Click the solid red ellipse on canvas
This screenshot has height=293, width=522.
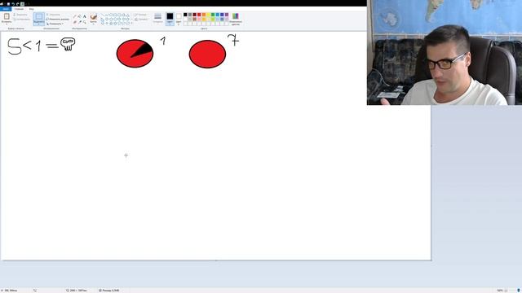(207, 54)
